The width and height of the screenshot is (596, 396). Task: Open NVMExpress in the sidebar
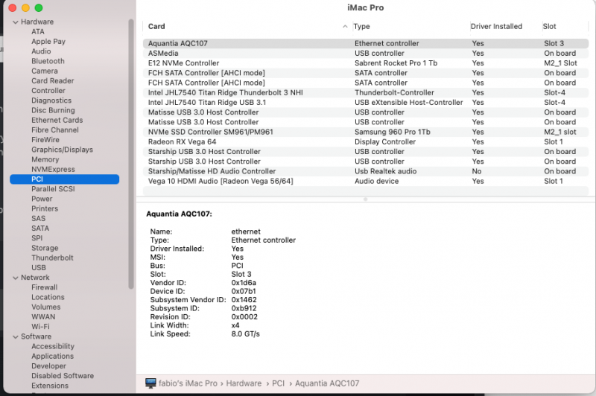click(x=53, y=169)
